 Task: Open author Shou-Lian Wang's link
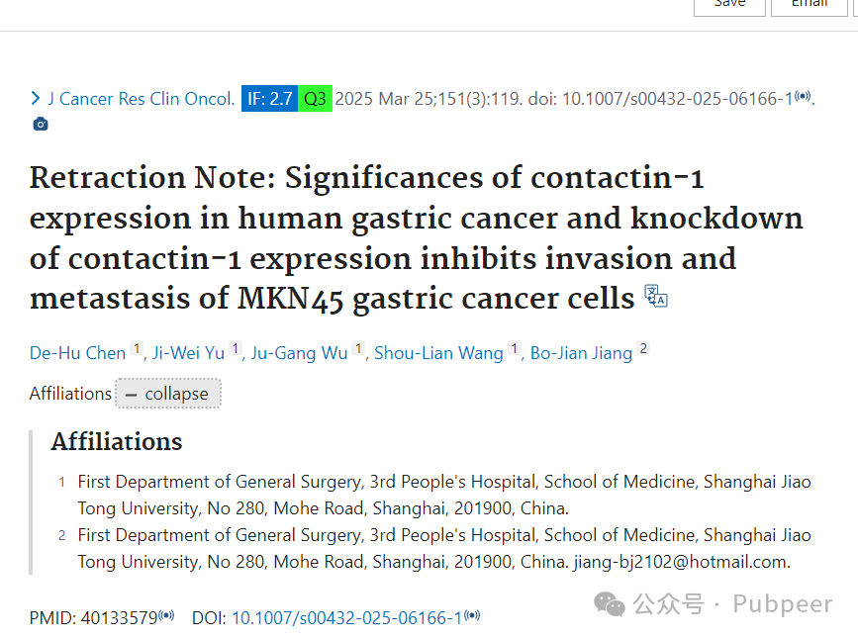tap(438, 353)
